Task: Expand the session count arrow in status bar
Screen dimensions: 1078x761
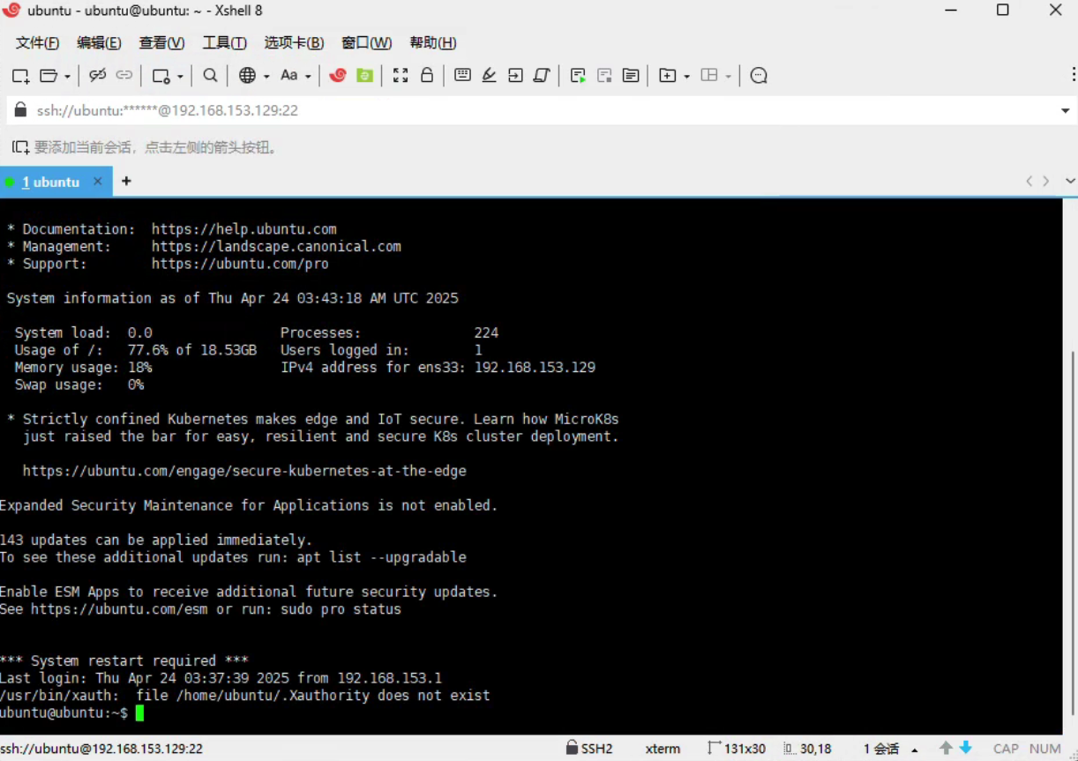Action: 913,750
